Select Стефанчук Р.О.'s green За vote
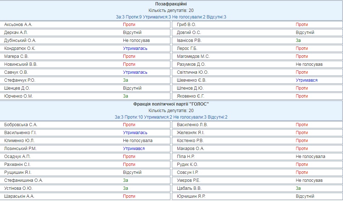343x201 pixels. pos(126,80)
